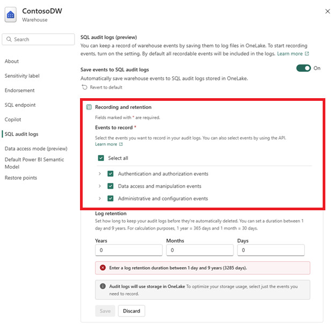Screen dimensions: 335x324
Task: Go to Restore points settings
Action: [x=21, y=178]
